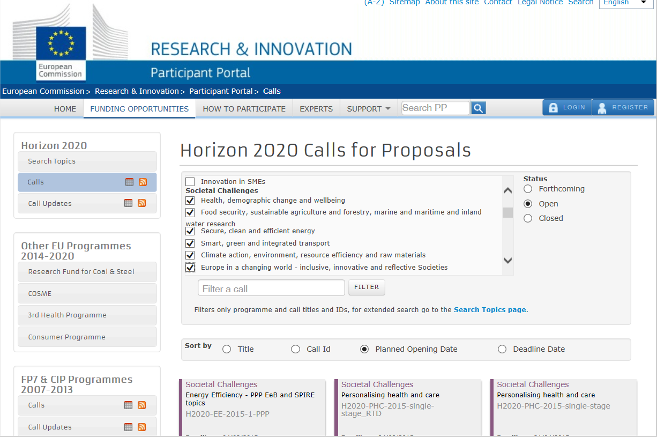Open the Legal Notice link
This screenshot has height=437, width=657.
pos(540,3)
